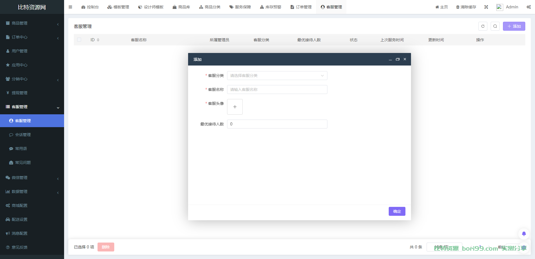The height and width of the screenshot is (259, 535).
Task: Toggle the select-all checkbox in table header
Action: [79, 40]
